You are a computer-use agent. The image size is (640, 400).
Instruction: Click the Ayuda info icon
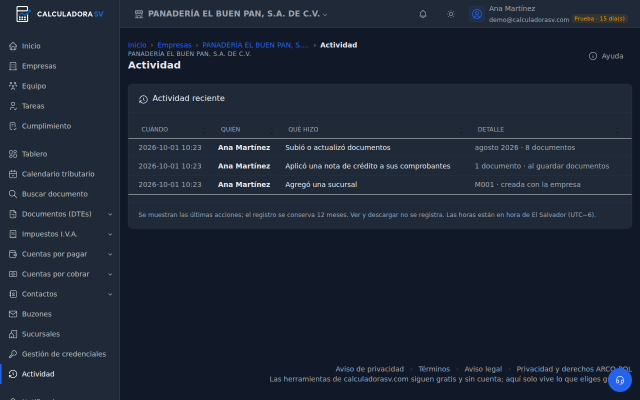click(x=593, y=56)
